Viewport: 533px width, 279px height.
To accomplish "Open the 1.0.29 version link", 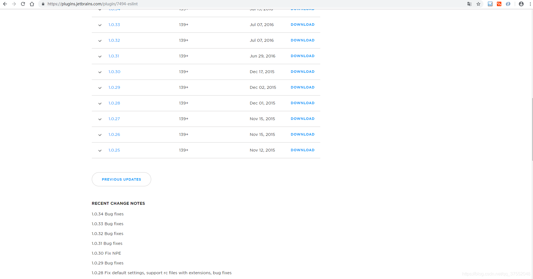I will [x=114, y=87].
